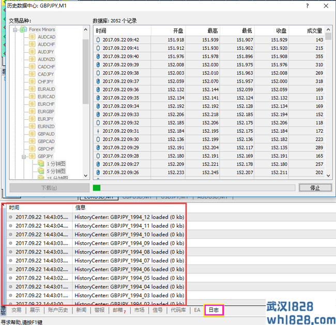Click the 成交量 column header
Viewport: 336px width, 325px height.
point(307,31)
